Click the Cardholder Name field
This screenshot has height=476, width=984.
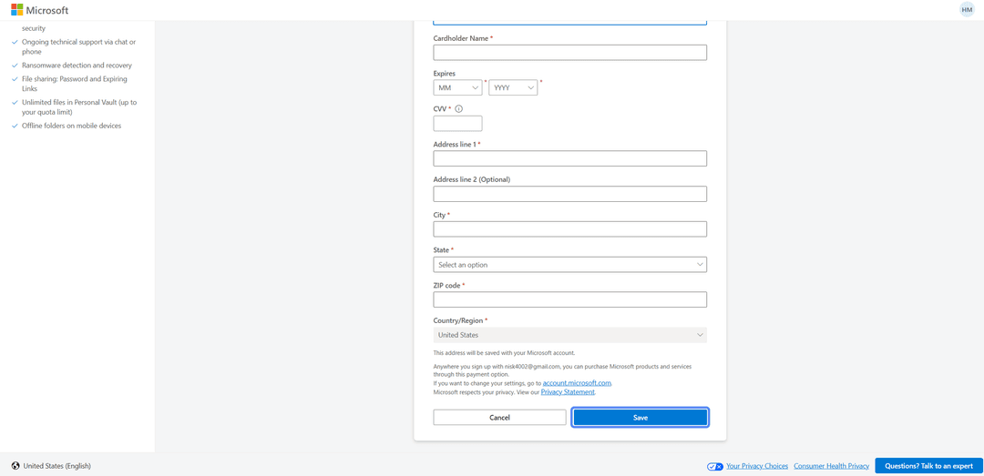pos(569,53)
